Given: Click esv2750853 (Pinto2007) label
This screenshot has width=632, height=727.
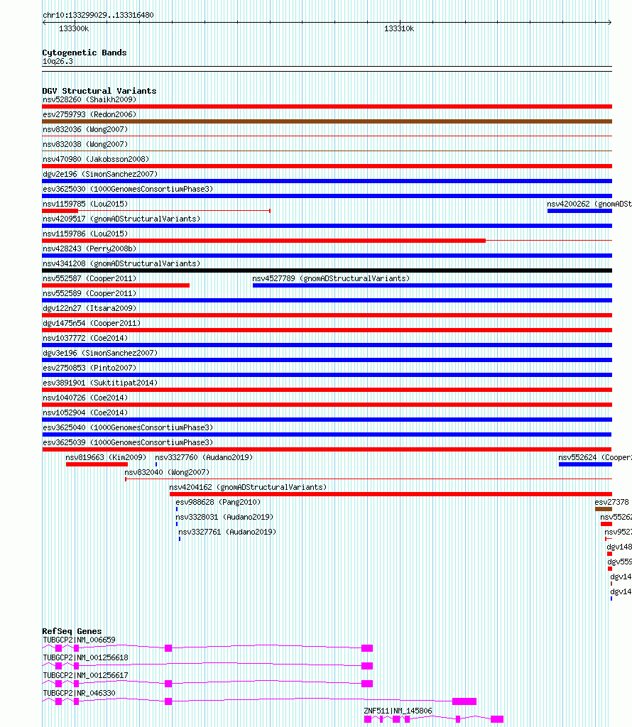Looking at the screenshot, I should click(x=89, y=368).
